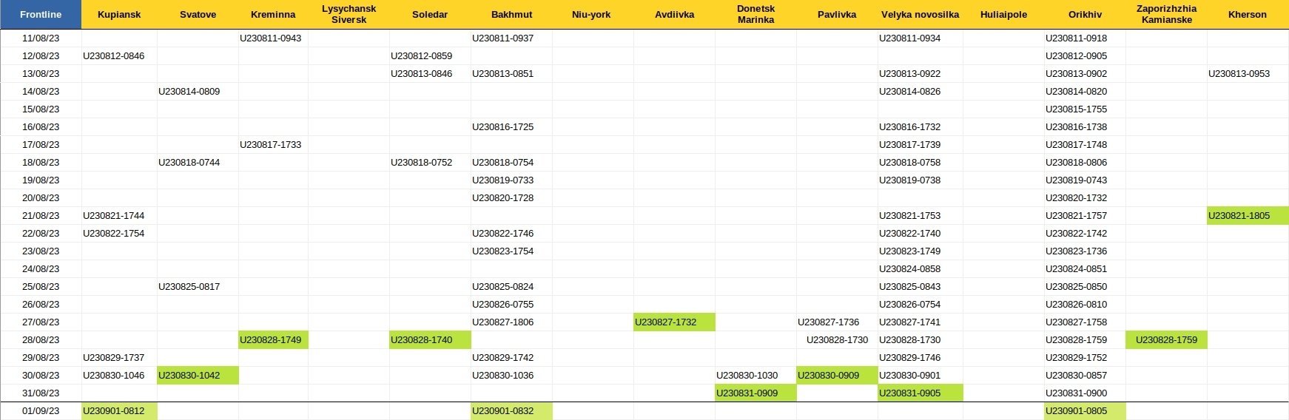Select cell U230813-0953 under Kherson
1289x420 pixels.
click(1248, 74)
